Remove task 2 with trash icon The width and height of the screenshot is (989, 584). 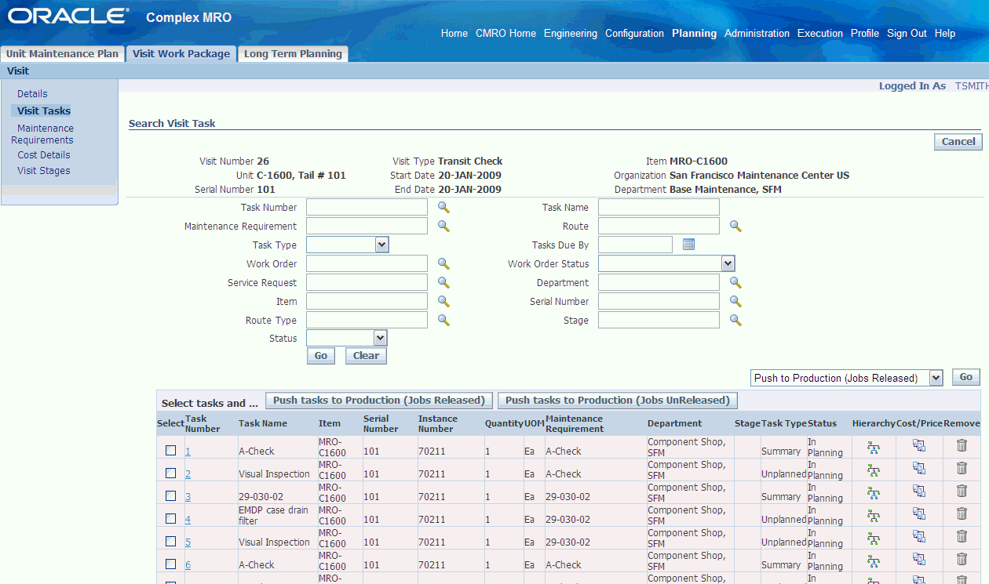[x=962, y=468]
